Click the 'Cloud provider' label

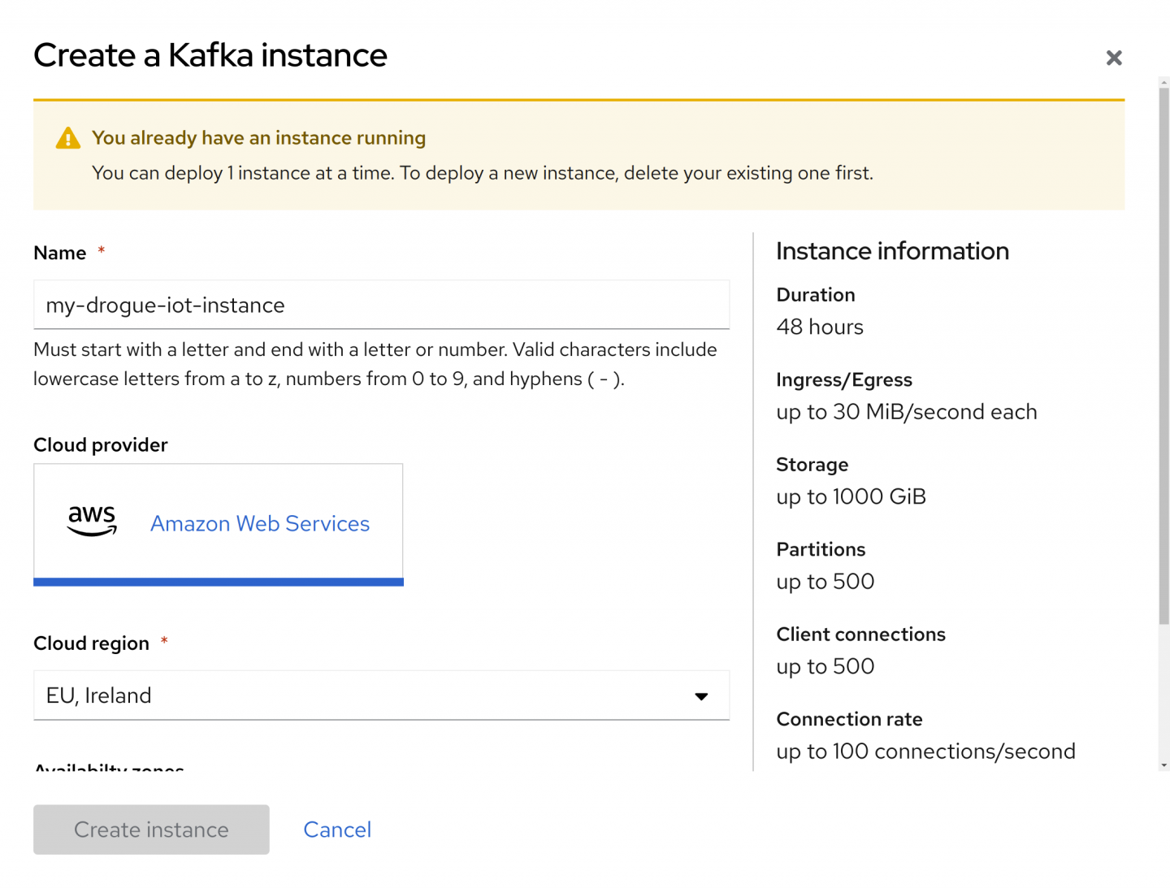[x=101, y=445]
